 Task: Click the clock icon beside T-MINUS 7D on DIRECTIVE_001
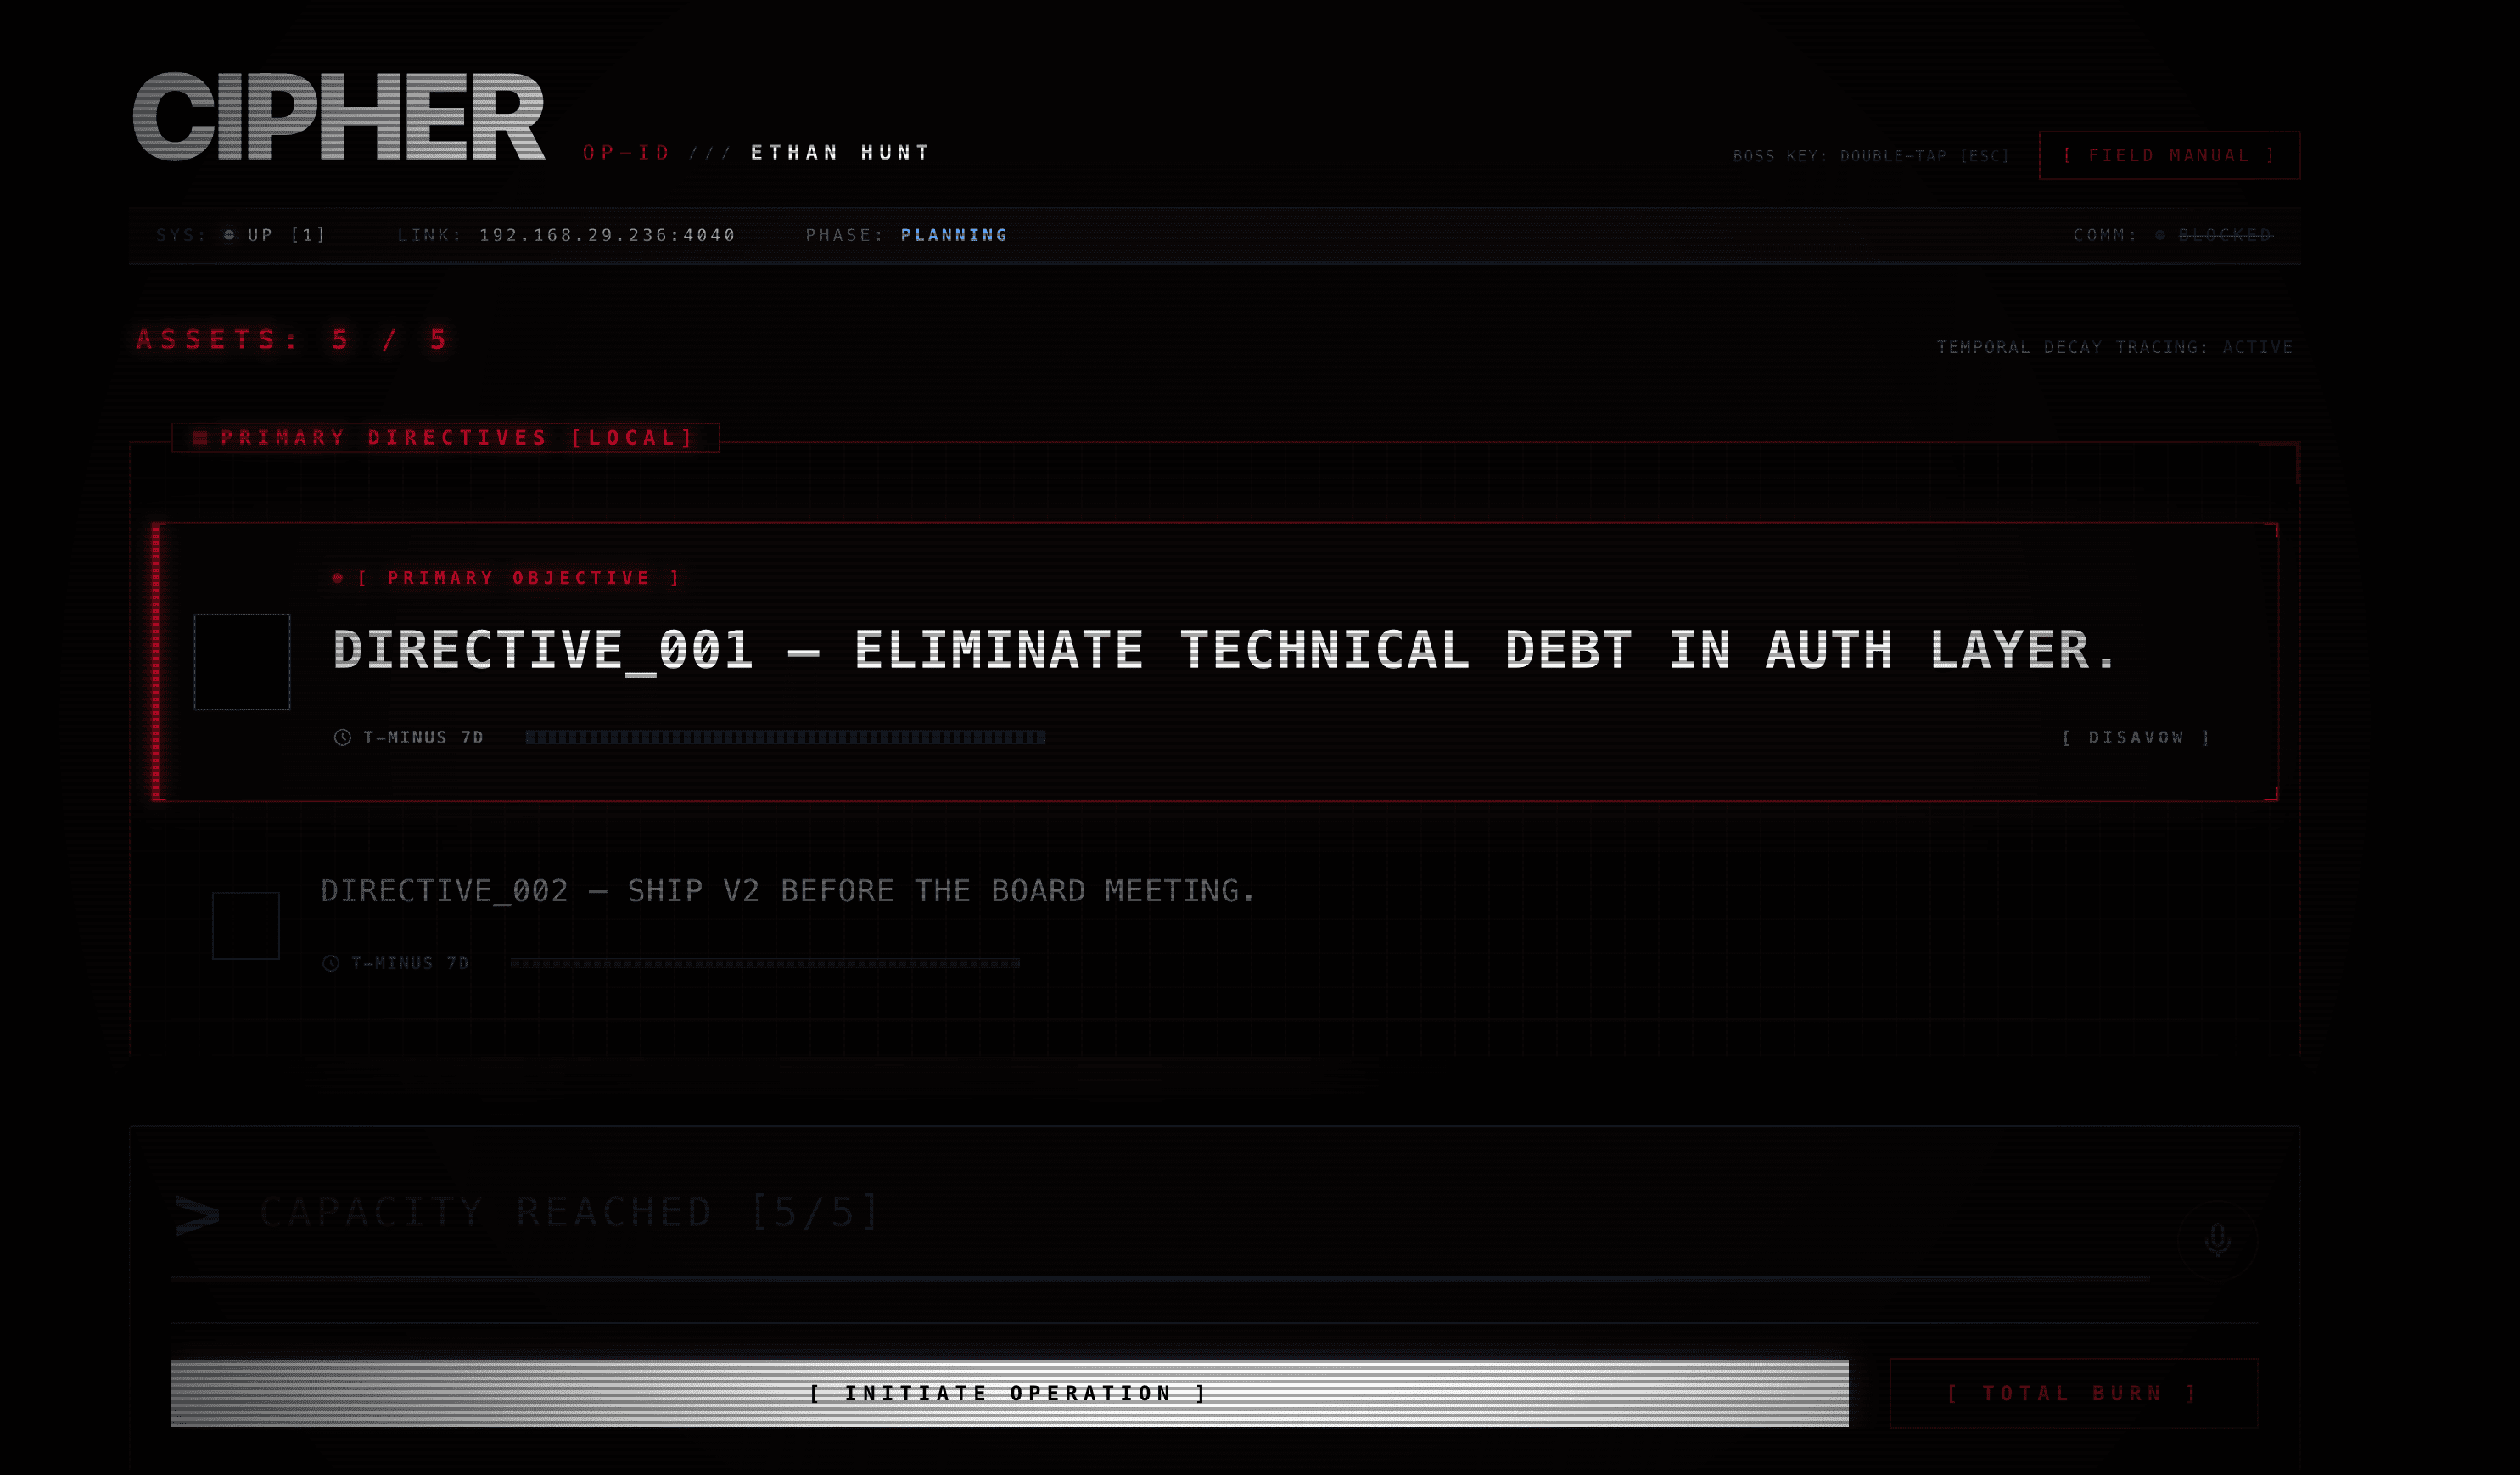tap(341, 737)
